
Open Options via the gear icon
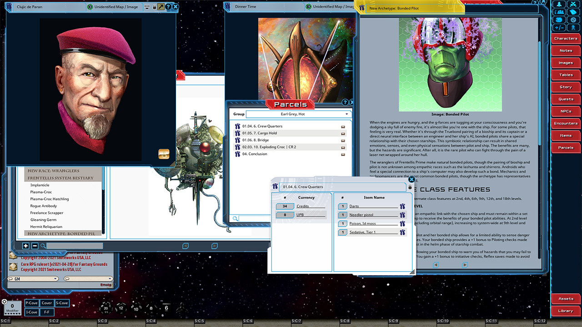tap(573, 19)
